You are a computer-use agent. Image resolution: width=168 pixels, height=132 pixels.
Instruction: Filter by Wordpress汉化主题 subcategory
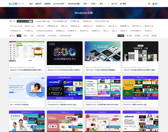pos(45,31)
